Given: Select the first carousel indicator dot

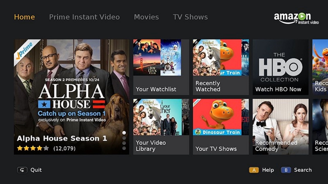Looking at the screenshot, I should coord(124,133).
